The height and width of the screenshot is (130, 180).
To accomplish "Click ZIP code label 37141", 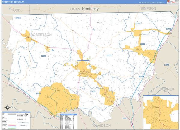I will click(x=138, y=24).
